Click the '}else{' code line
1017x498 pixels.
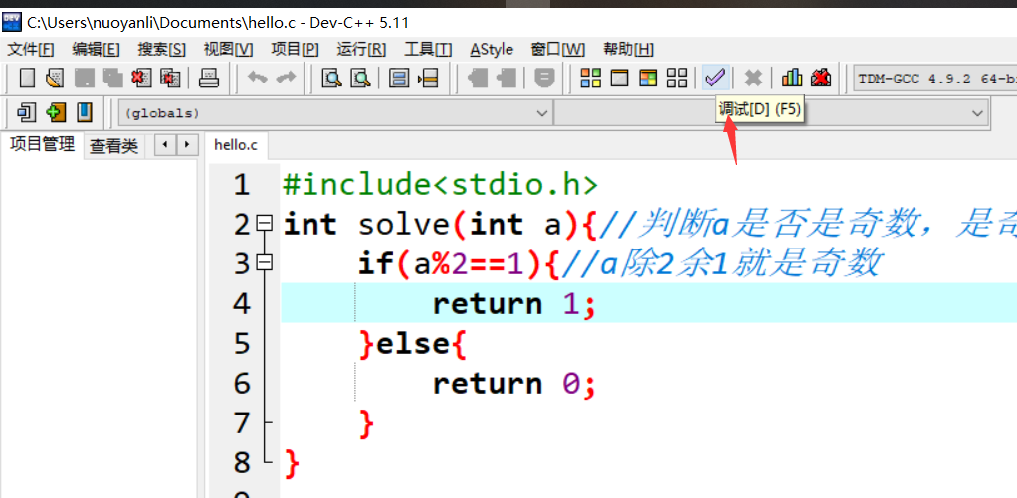412,343
